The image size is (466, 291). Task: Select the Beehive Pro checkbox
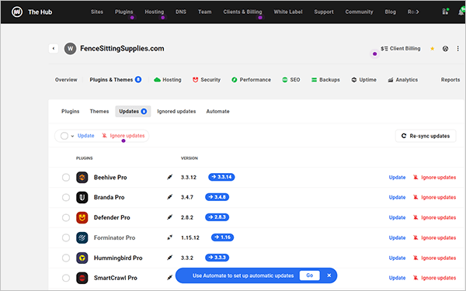tap(66, 178)
